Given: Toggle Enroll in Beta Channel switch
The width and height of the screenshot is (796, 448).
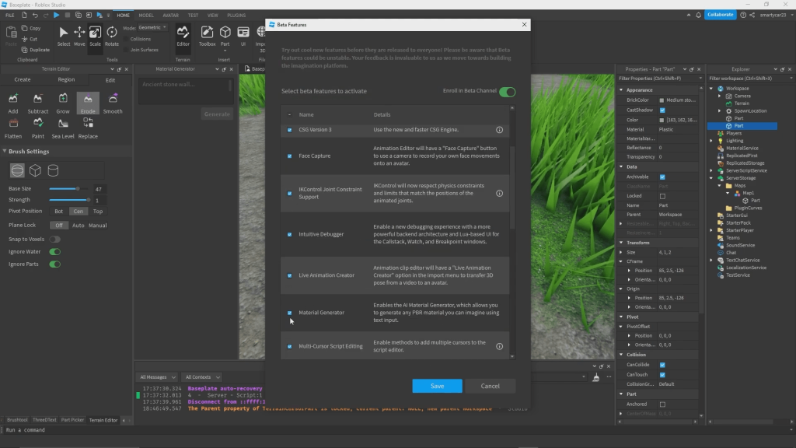Looking at the screenshot, I should coord(507,92).
